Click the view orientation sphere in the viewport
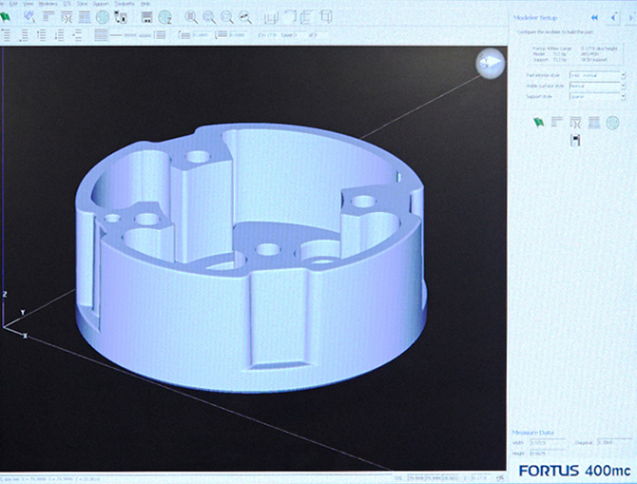The width and height of the screenshot is (637, 484). pyautogui.click(x=490, y=62)
